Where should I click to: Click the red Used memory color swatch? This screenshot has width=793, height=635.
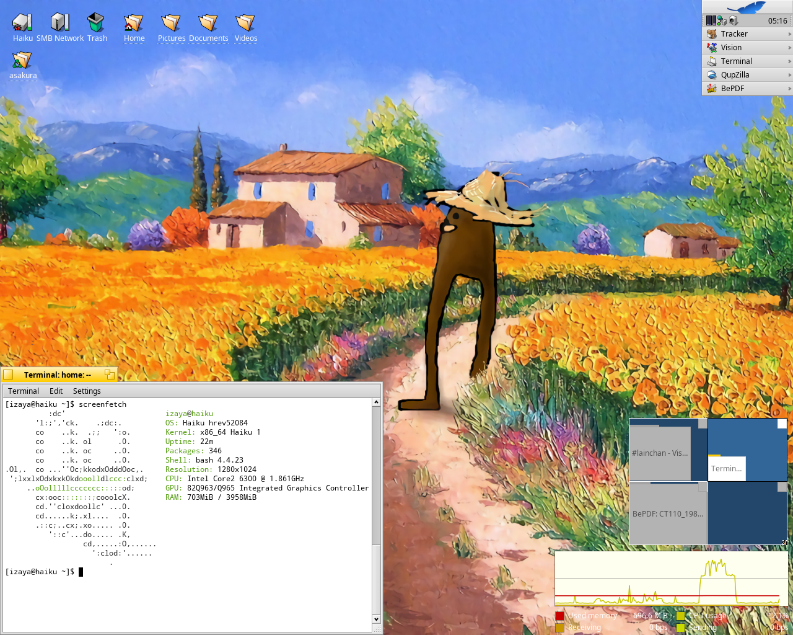click(560, 616)
